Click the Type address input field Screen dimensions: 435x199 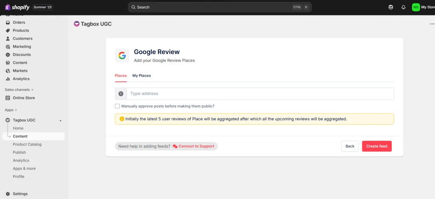point(260,94)
